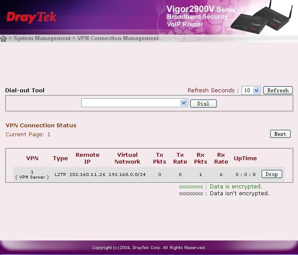
Task: Open the Refresh Seconds dropdown
Action: click(x=251, y=90)
